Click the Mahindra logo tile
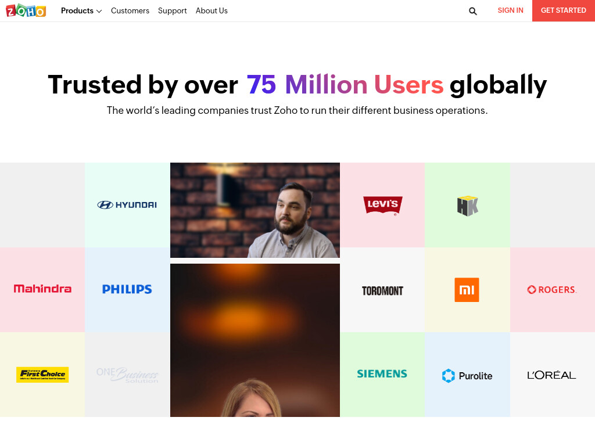This screenshot has height=446, width=595. (x=42, y=290)
